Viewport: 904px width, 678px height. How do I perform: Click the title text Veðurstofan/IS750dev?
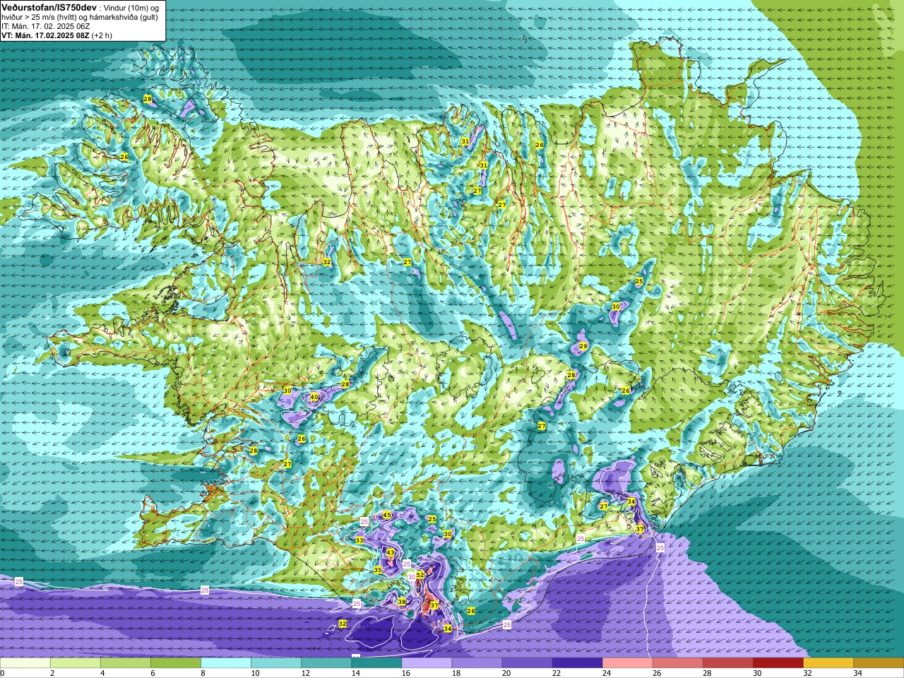point(49,6)
